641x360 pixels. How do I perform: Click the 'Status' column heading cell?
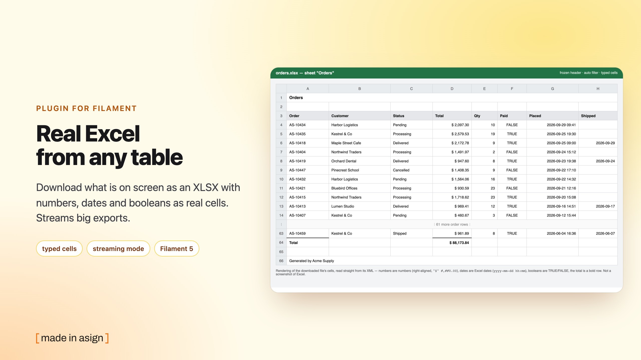pyautogui.click(x=411, y=116)
